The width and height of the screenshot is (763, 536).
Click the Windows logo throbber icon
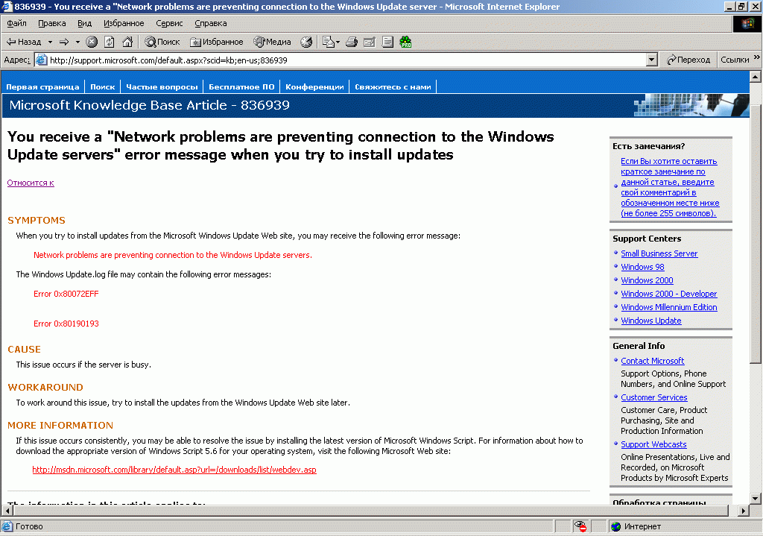coord(747,24)
